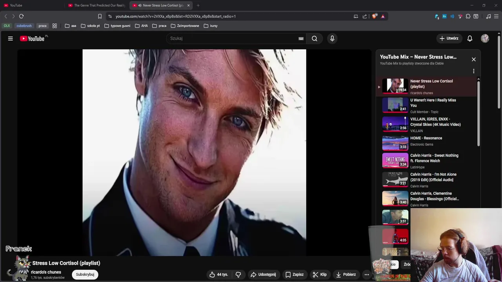The width and height of the screenshot is (502, 282).
Task: Expand the typowe guwni bookmarks folder
Action: [x=117, y=26]
